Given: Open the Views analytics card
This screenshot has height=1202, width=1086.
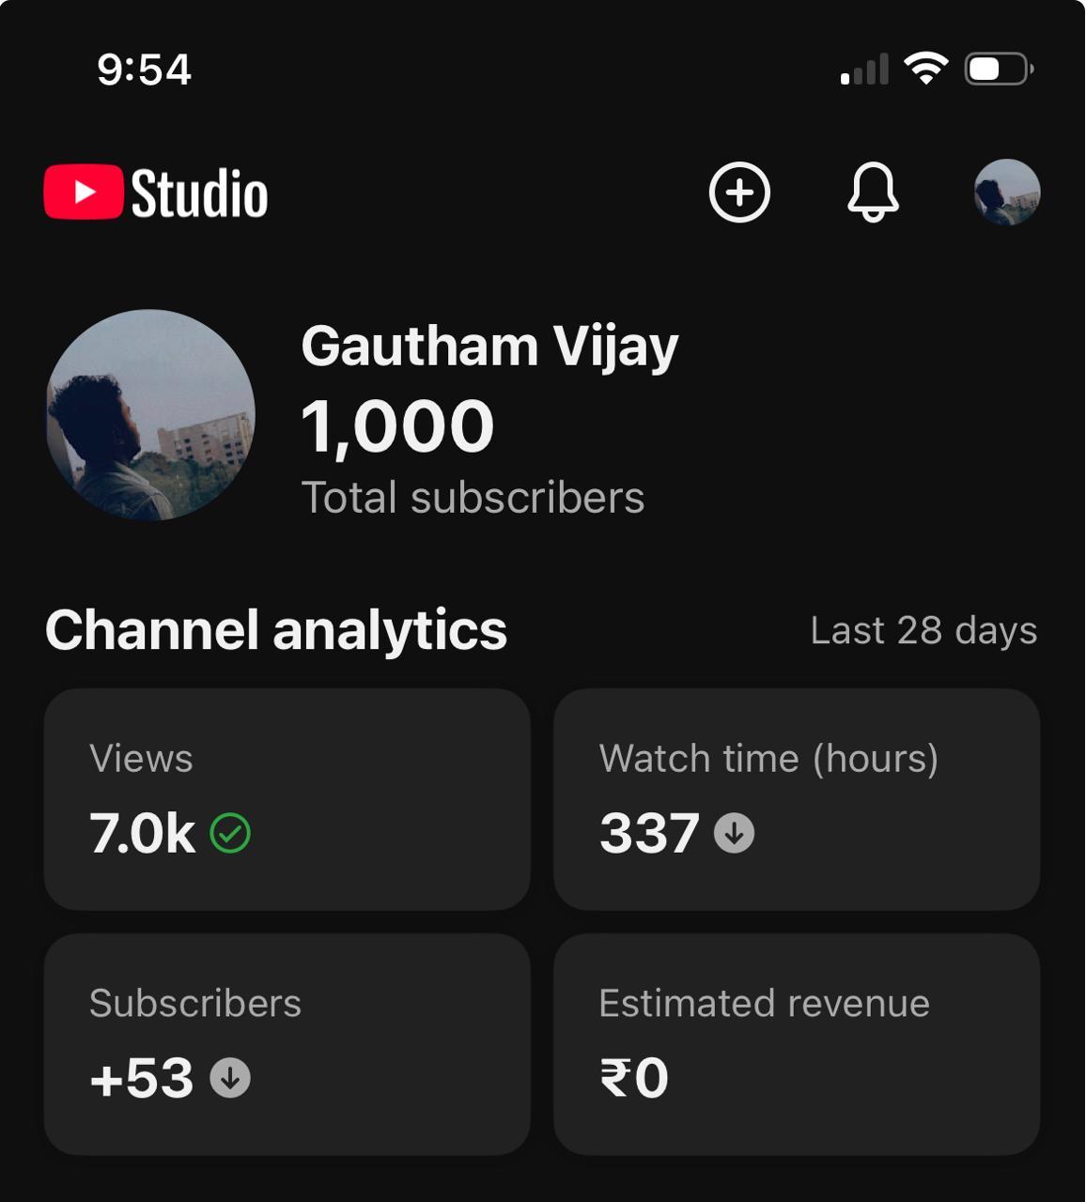Looking at the screenshot, I should 287,799.
